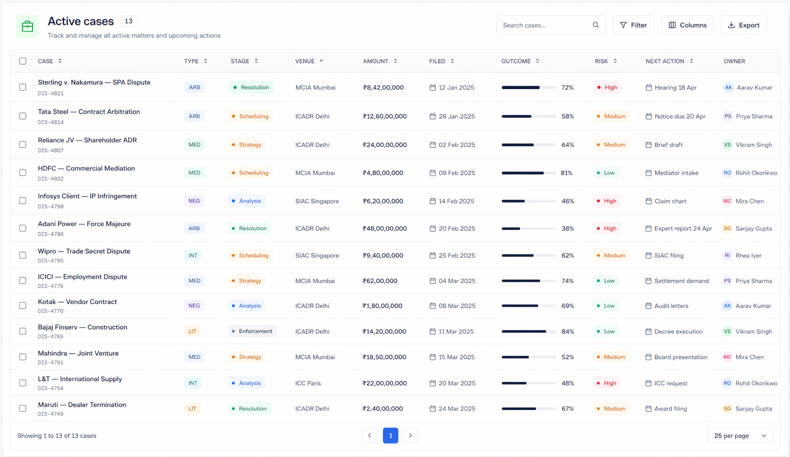Click the calendar icon beside Audit letters
Screen dimensions: 790x457
[649, 306]
